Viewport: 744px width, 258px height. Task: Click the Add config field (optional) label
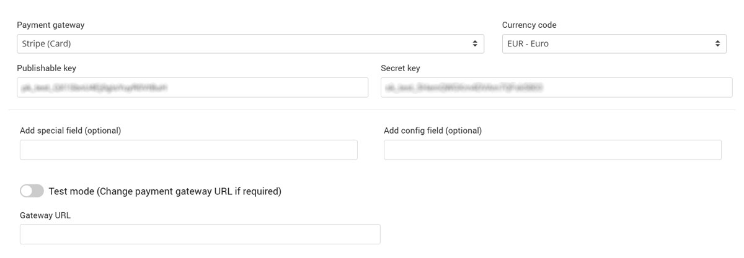coord(433,131)
